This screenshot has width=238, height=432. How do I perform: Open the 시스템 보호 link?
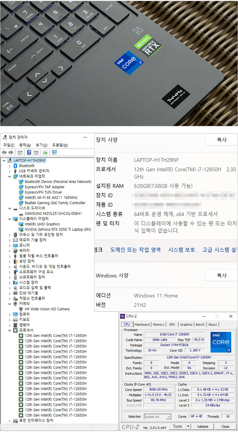tap(182, 250)
